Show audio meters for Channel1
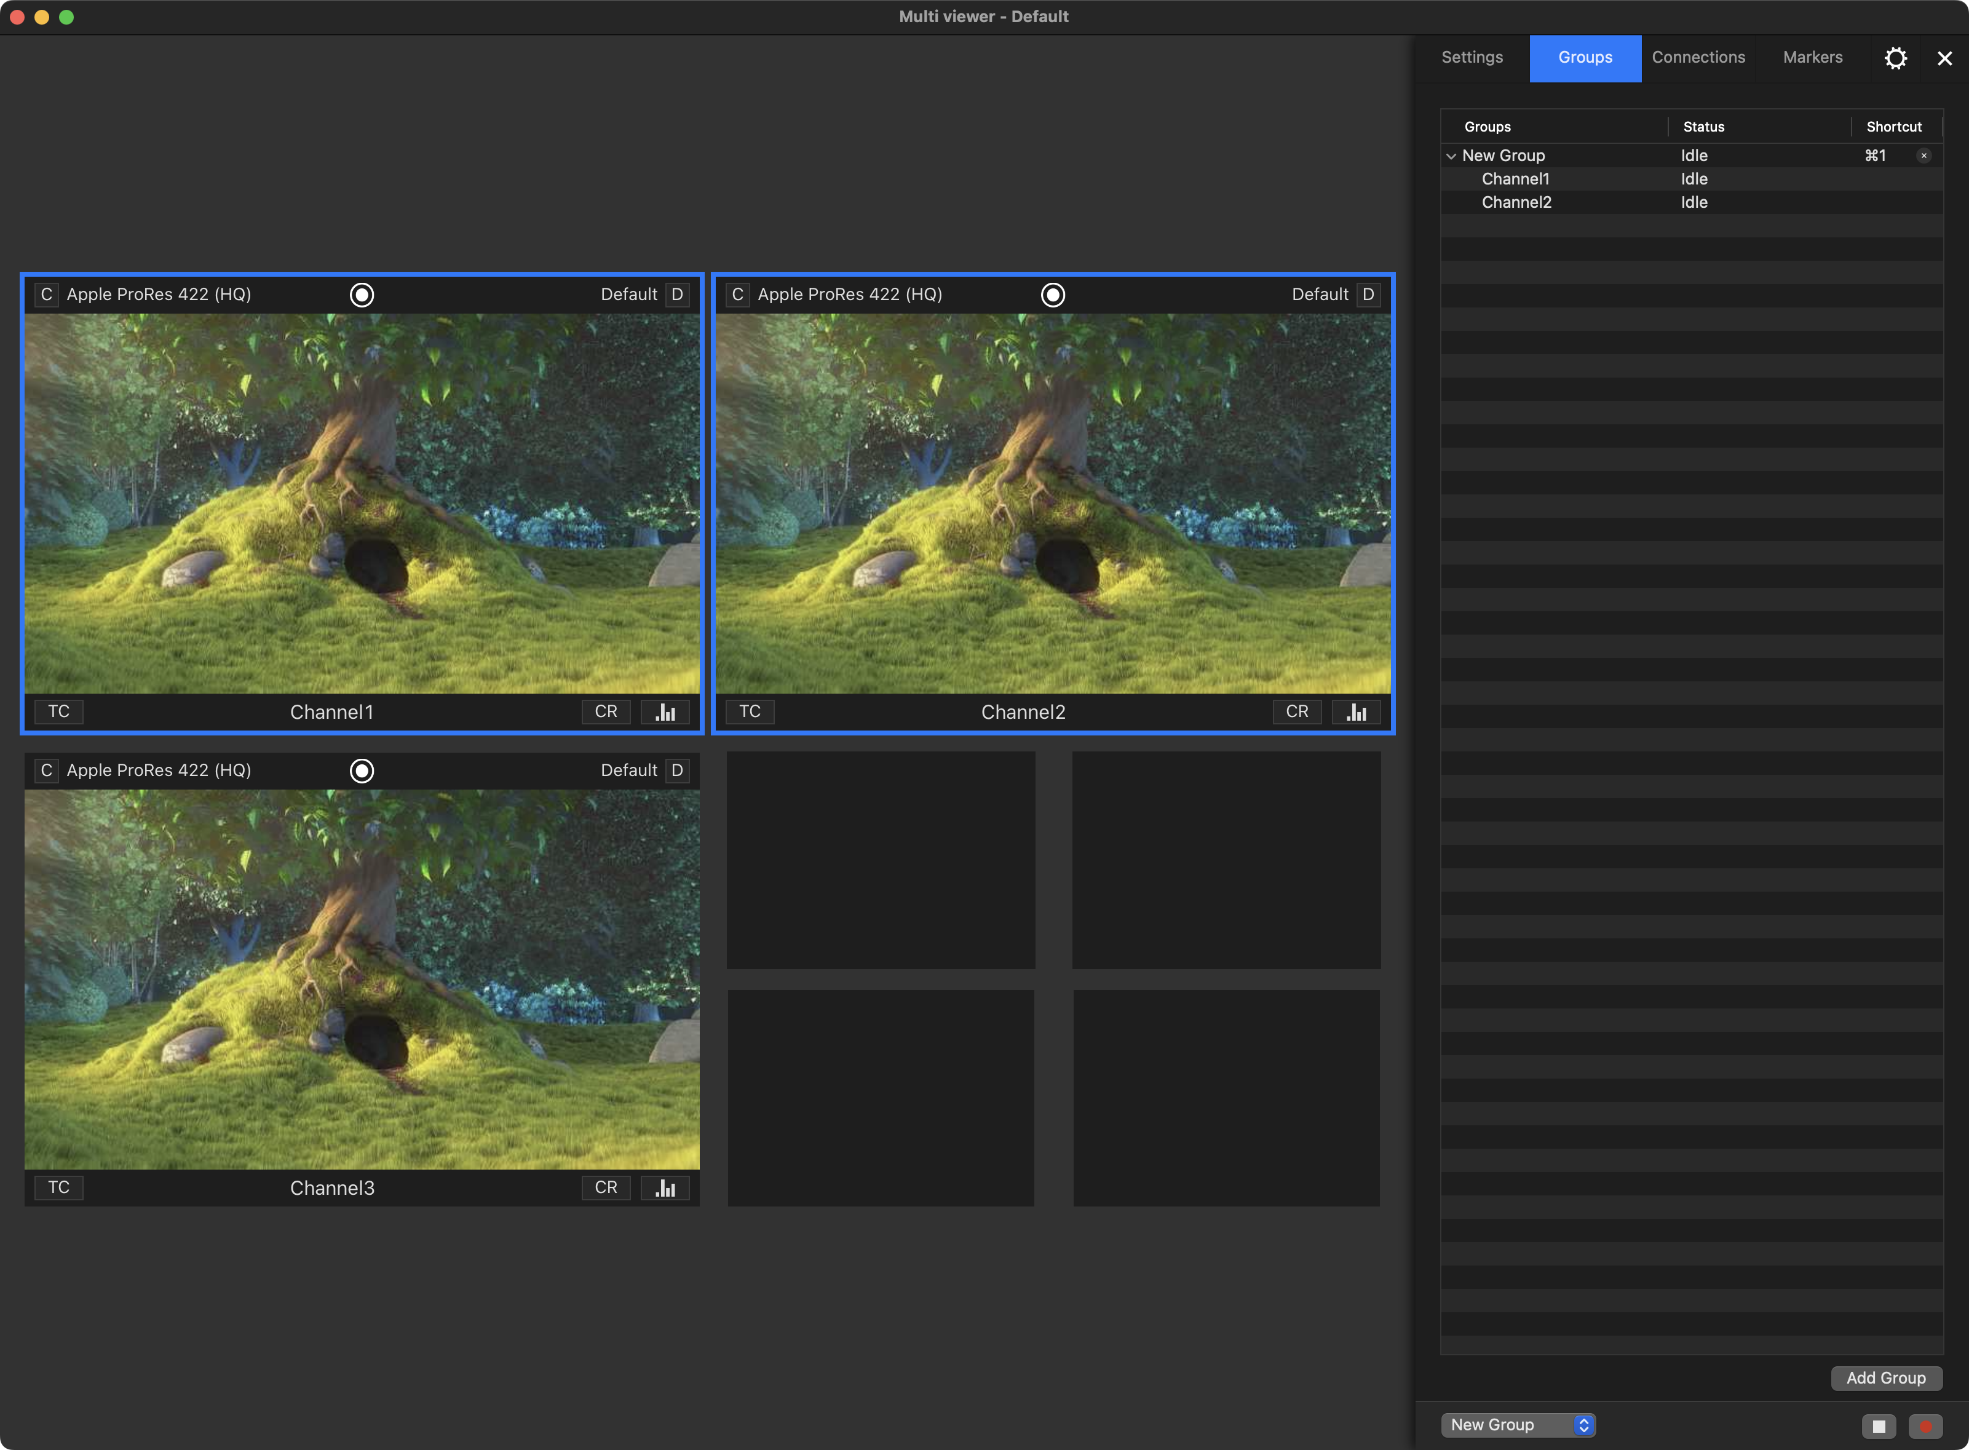 [x=665, y=712]
